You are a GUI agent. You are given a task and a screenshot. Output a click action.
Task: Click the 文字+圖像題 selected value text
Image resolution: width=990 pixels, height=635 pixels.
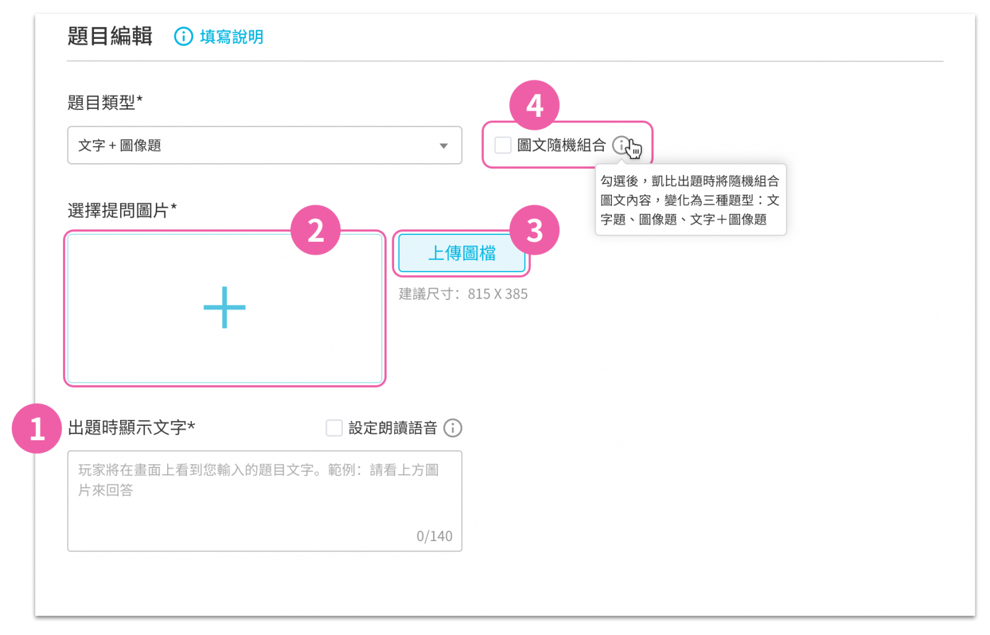tap(119, 145)
